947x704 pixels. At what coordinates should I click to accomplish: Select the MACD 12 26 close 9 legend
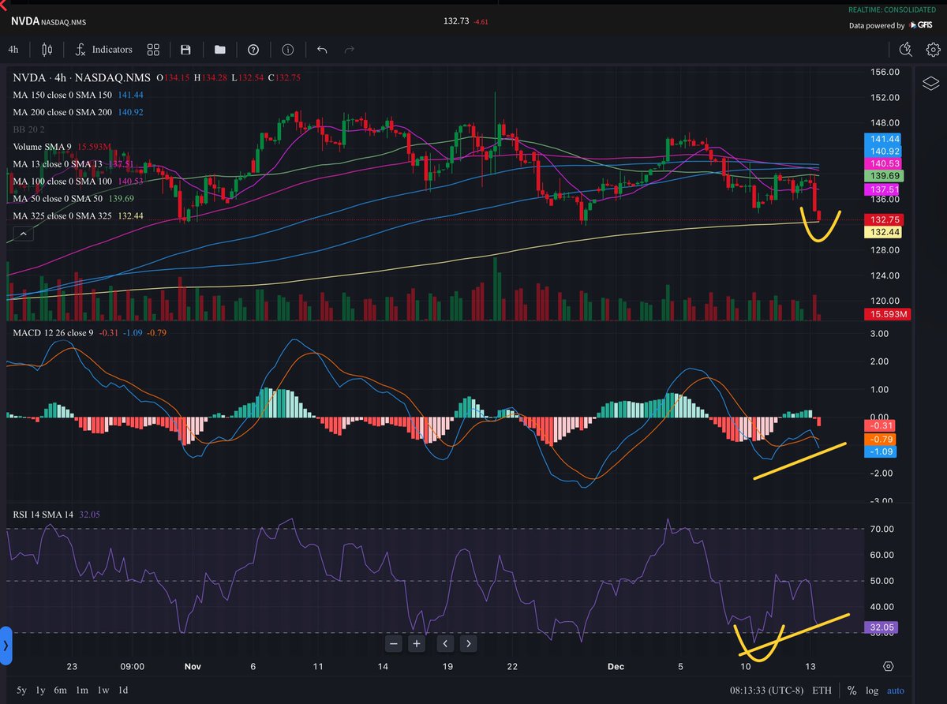[89, 332]
